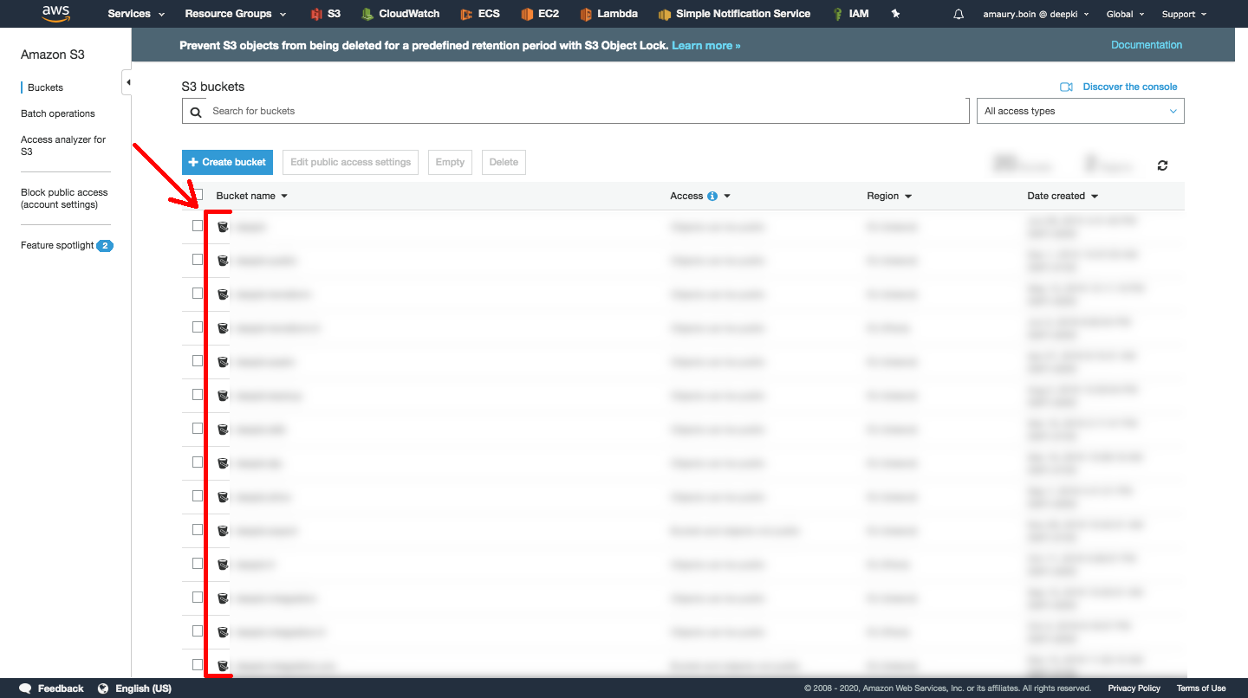Open the All access types filter
The width and height of the screenshot is (1248, 698).
[x=1080, y=111]
